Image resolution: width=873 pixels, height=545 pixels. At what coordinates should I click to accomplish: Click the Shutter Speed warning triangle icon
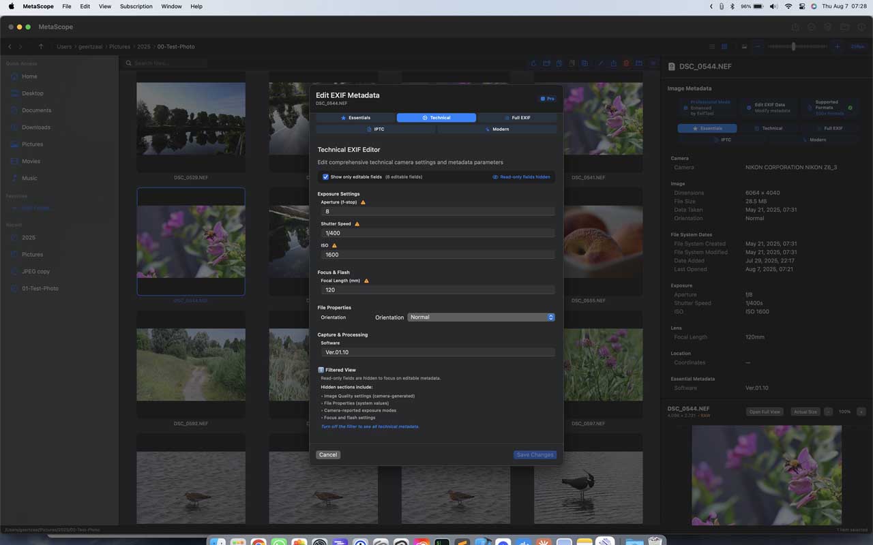coord(357,224)
